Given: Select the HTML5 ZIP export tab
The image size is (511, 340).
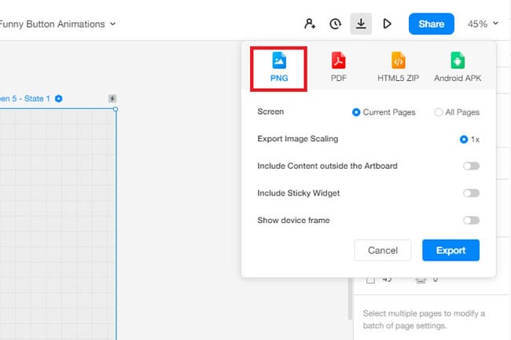Looking at the screenshot, I should coord(398,68).
